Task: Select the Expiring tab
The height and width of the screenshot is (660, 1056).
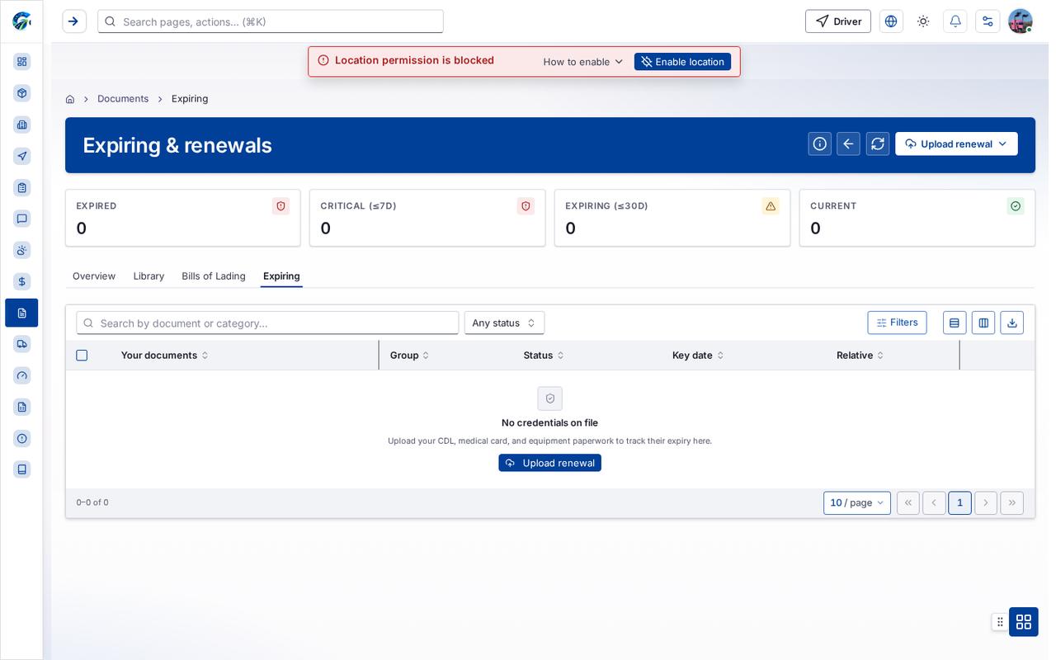Action: [281, 276]
